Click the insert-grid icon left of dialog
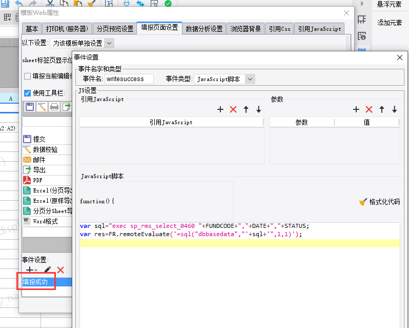This screenshot has height=328, width=409. [7, 17]
